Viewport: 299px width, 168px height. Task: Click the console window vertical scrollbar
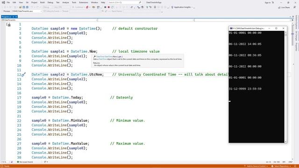[x=285, y=87]
